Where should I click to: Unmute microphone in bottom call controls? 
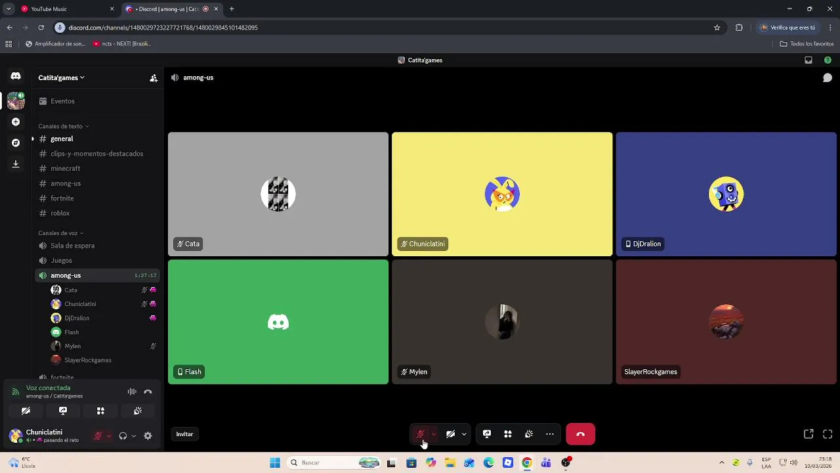pos(420,434)
